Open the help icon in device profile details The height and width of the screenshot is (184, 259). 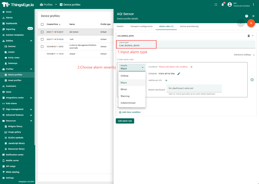click(247, 16)
